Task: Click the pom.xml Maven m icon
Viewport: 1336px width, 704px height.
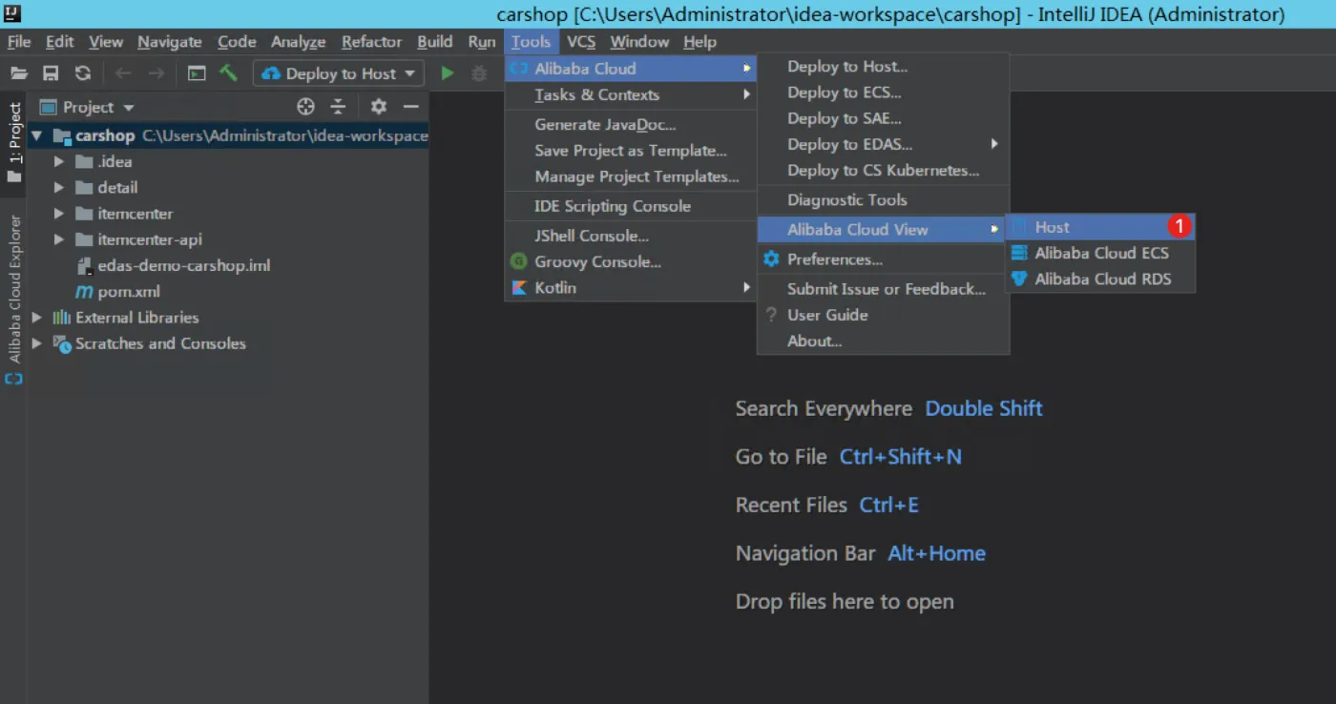Action: 84,292
